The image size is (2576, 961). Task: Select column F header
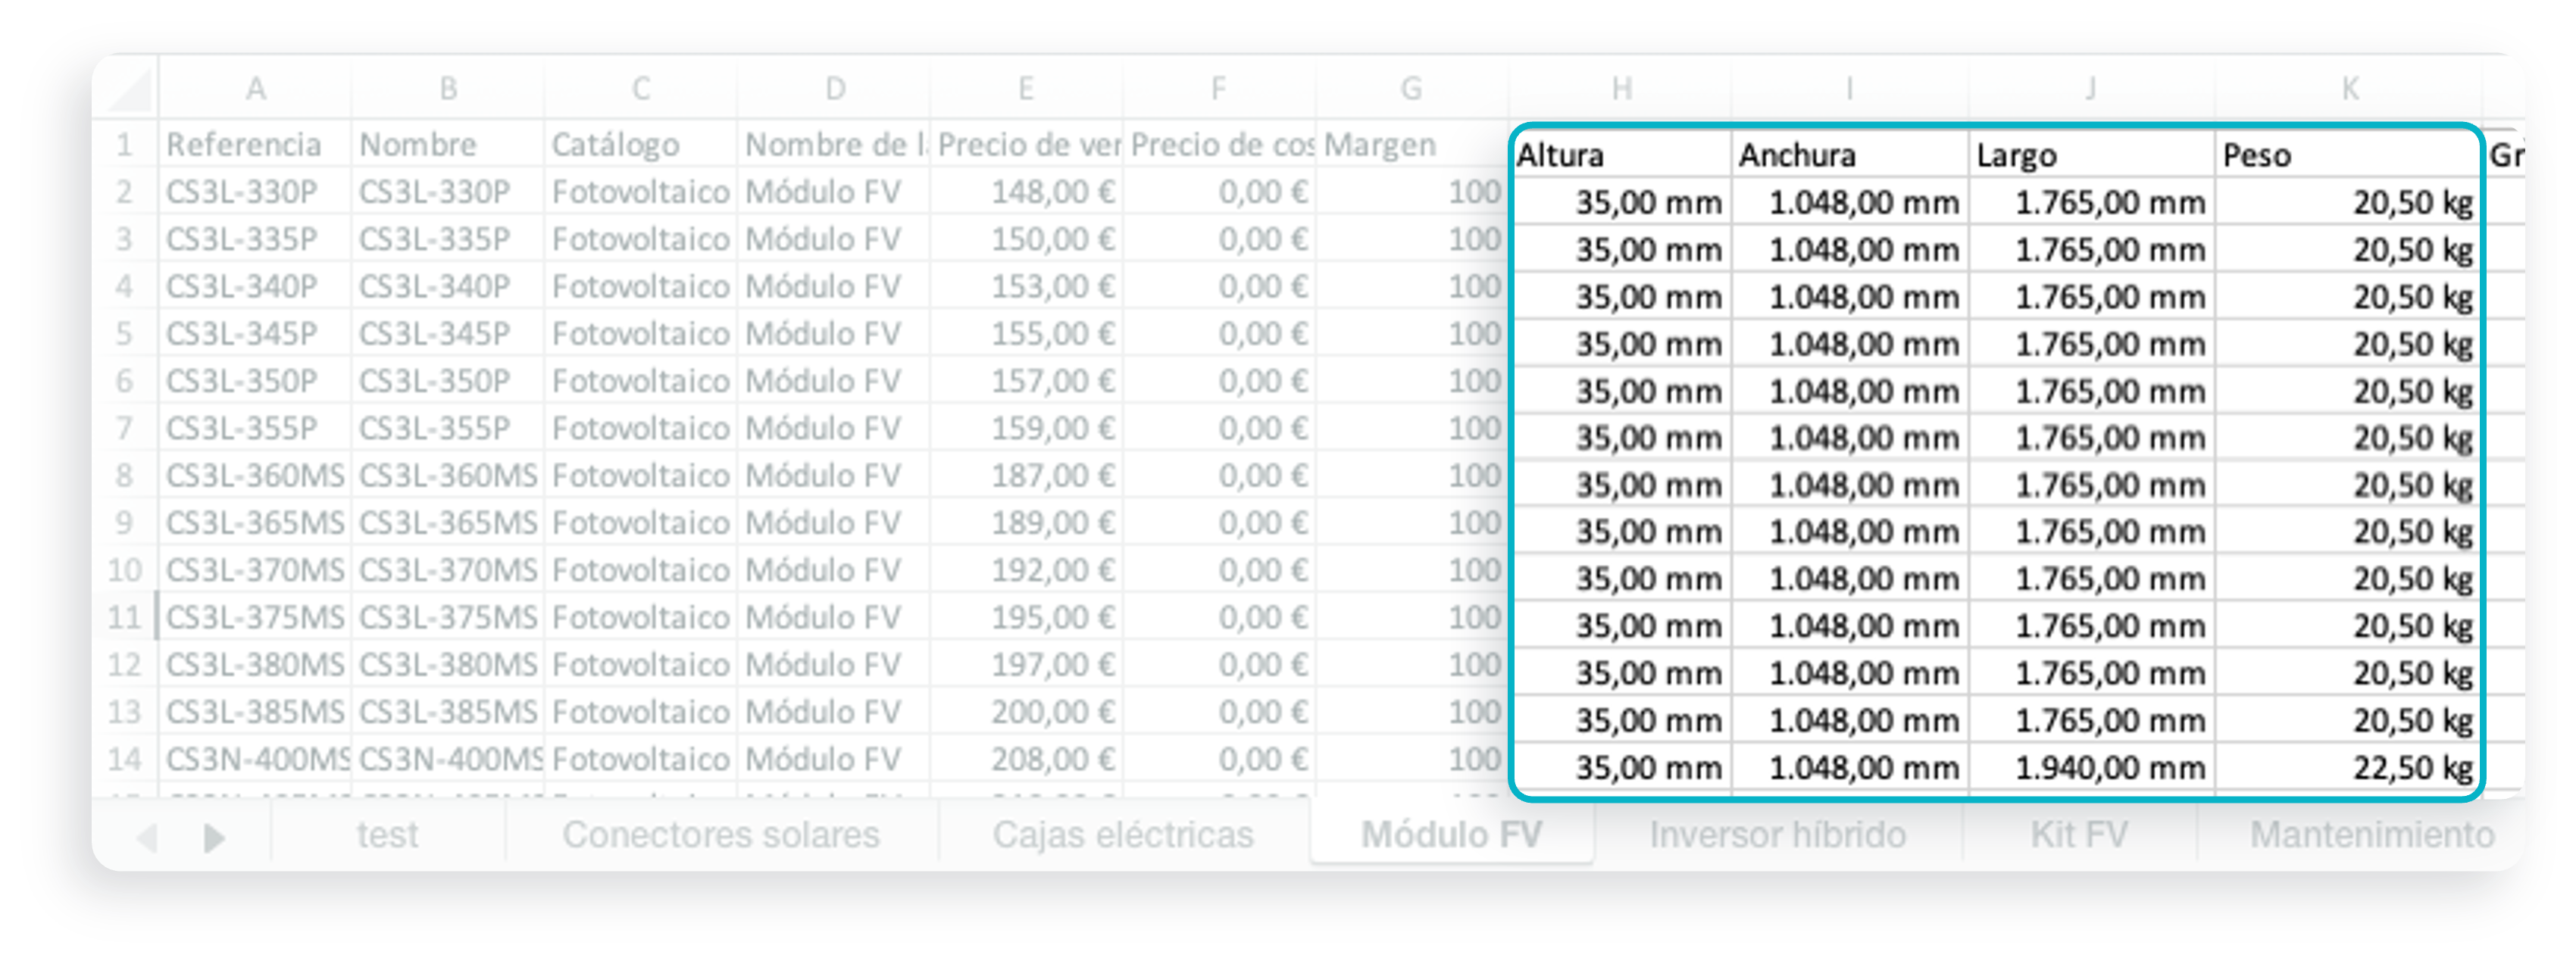[x=1219, y=89]
